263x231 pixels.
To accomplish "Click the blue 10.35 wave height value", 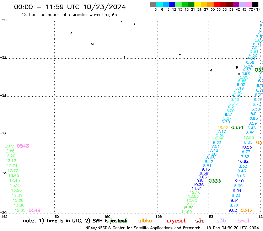I will click(198, 185).
